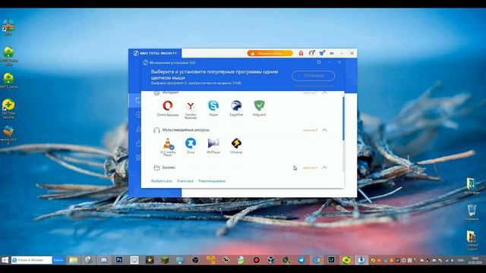Image resolution: width=486 pixels, height=273 pixels.
Task: Open the Recycle Bin desktop icon
Action: click(472, 212)
